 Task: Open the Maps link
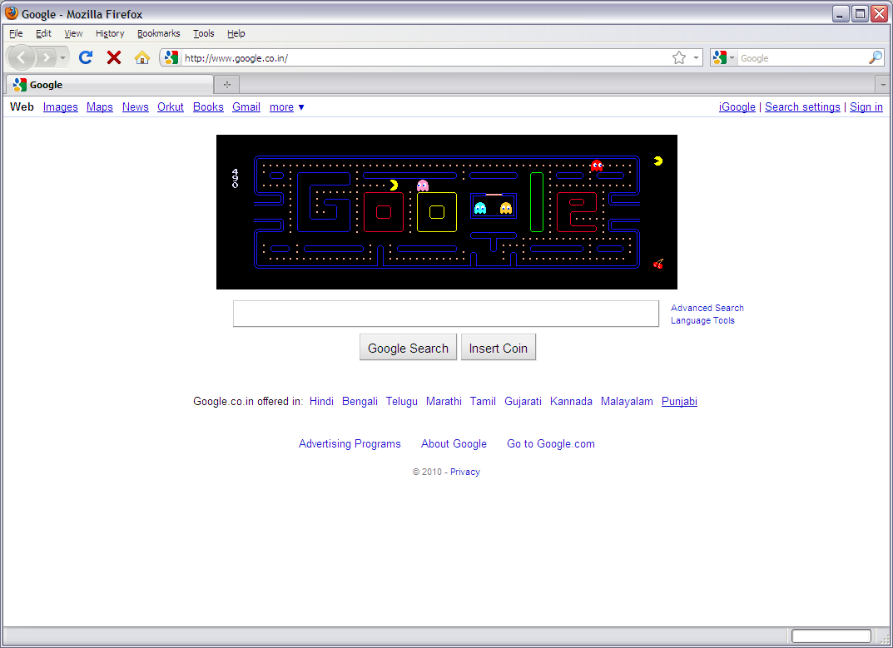point(100,107)
